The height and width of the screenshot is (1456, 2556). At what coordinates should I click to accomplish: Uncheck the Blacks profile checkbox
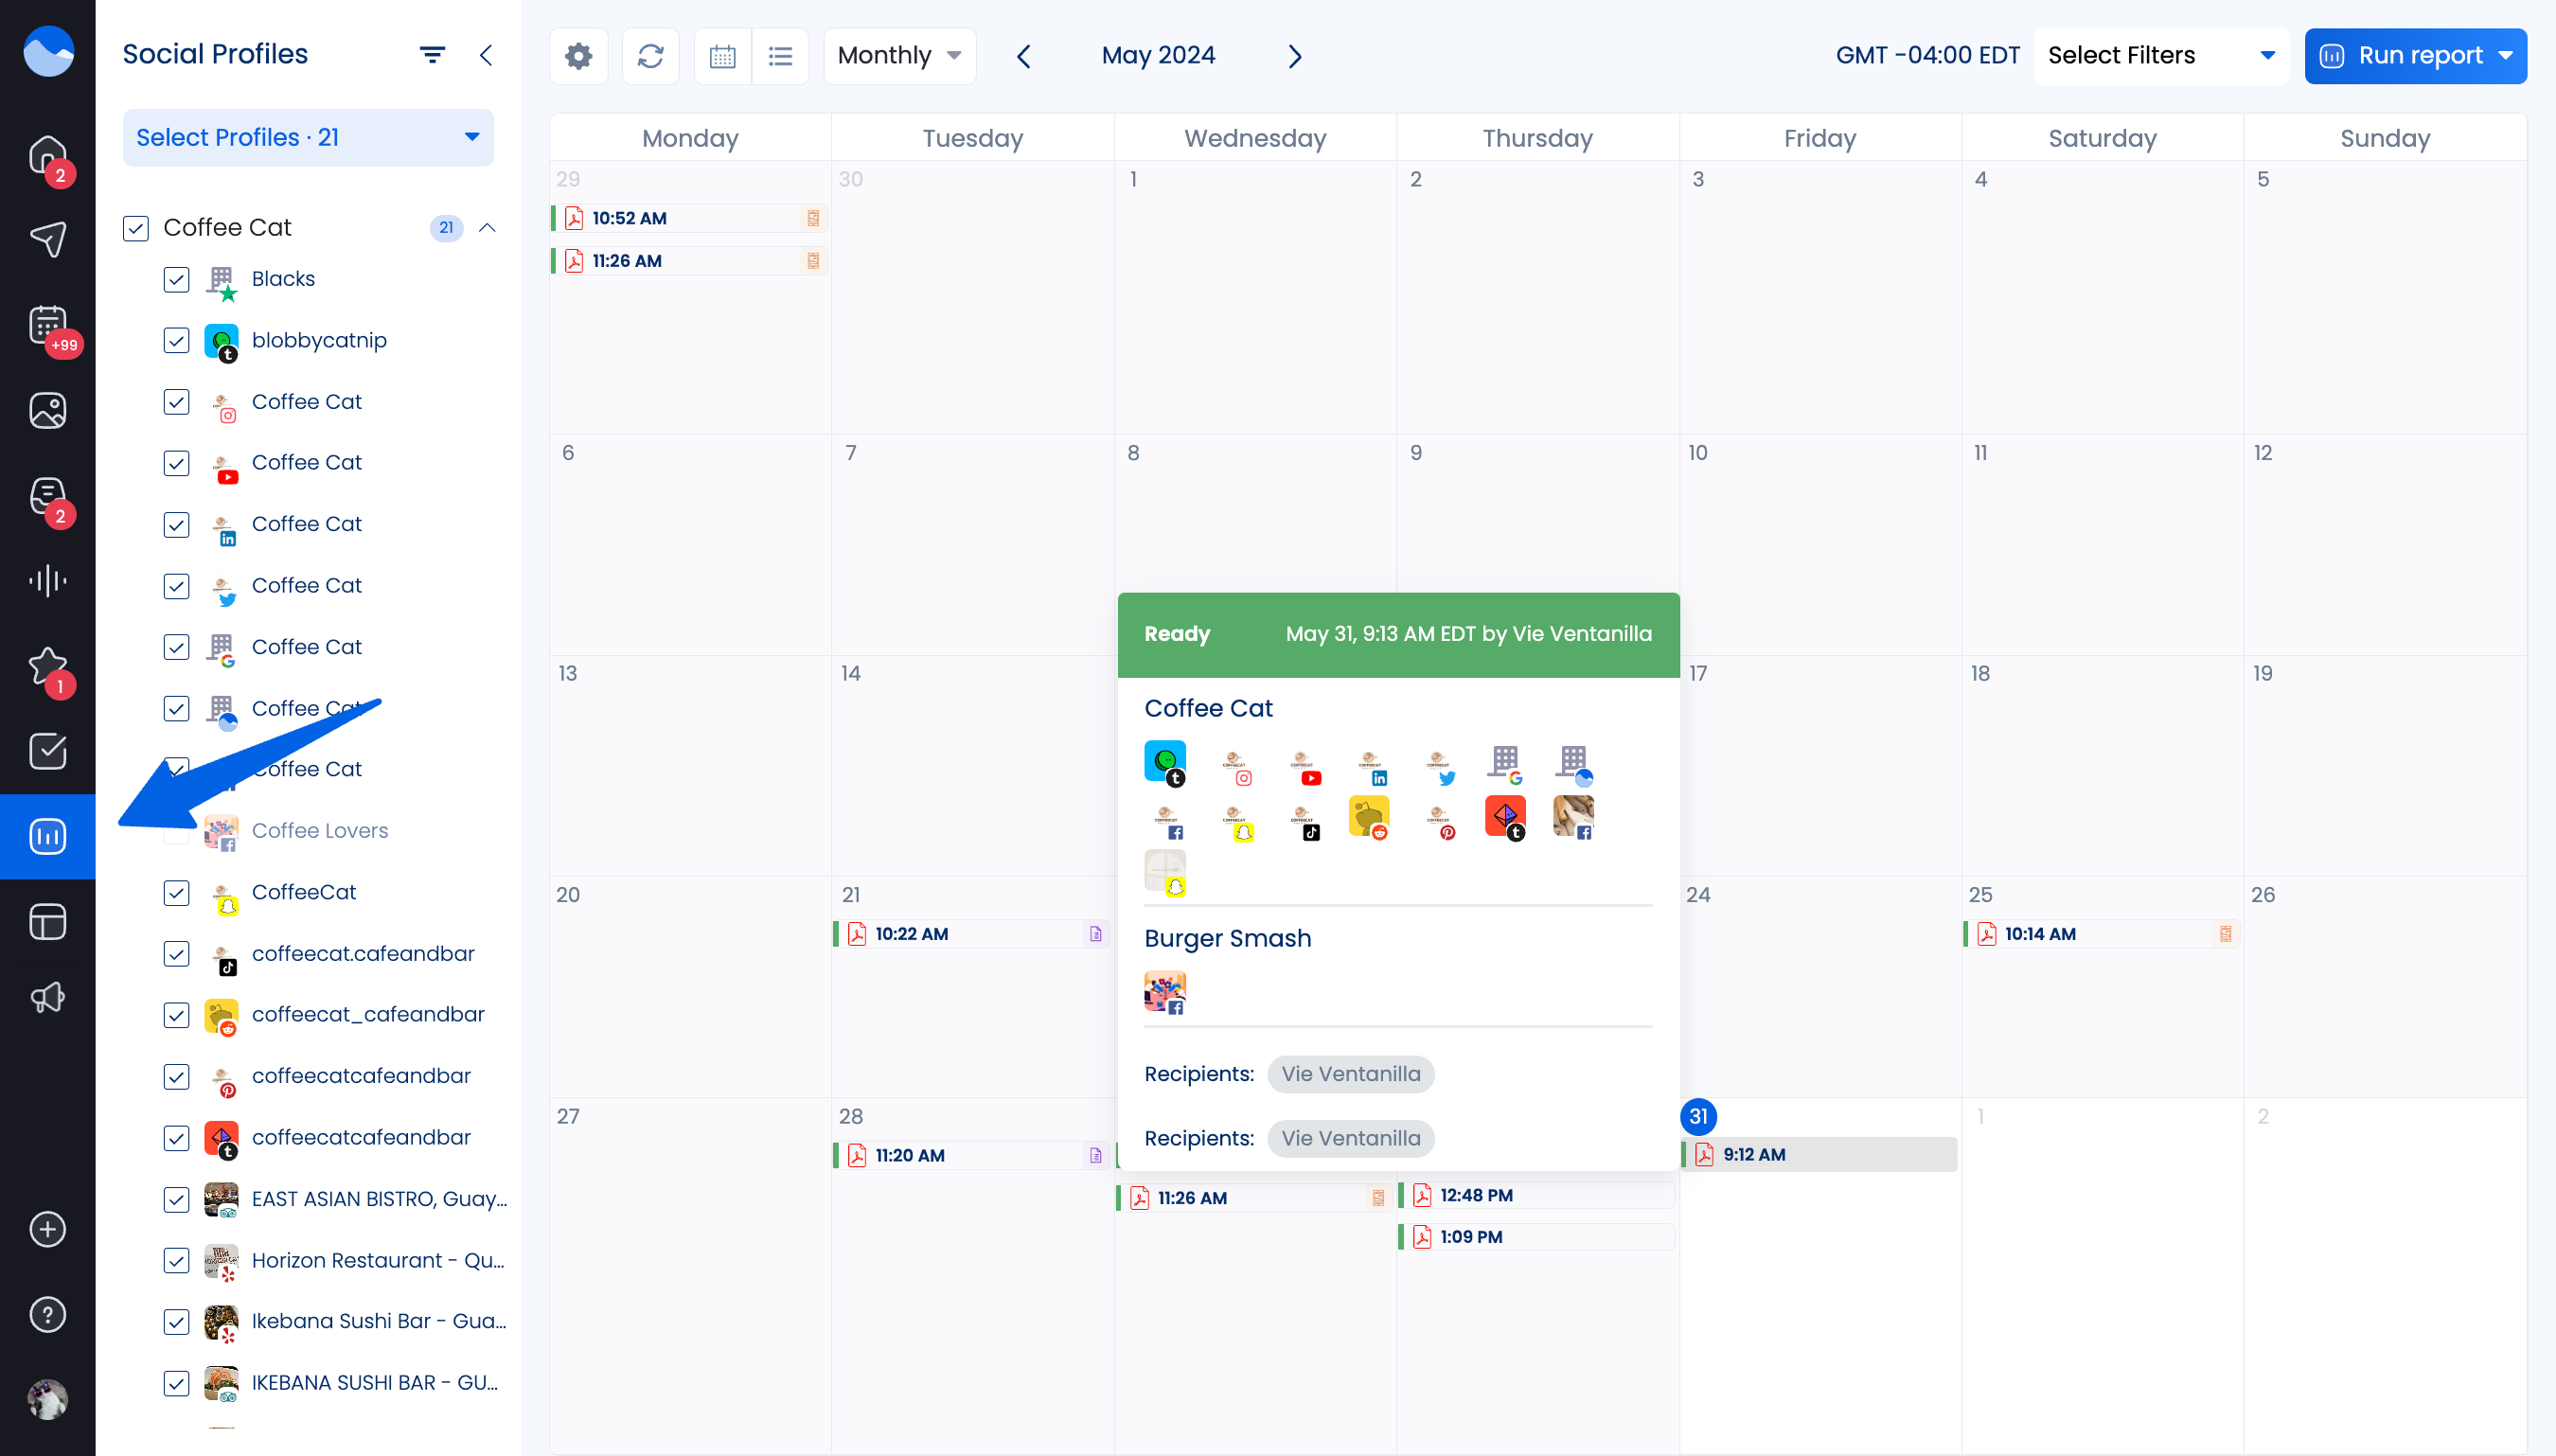(x=176, y=279)
